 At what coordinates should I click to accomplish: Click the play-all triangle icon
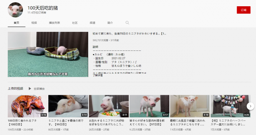tap(30, 89)
